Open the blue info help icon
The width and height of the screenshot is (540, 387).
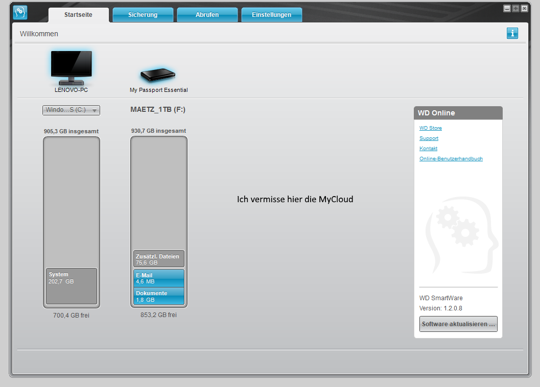click(512, 33)
